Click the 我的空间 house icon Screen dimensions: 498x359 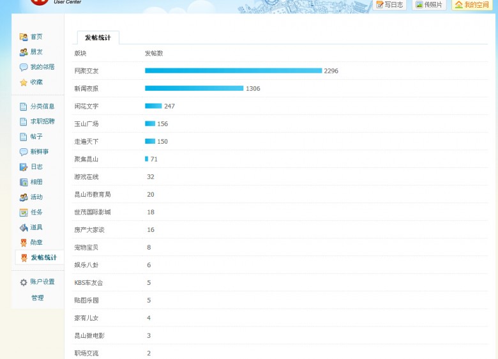(458, 4)
